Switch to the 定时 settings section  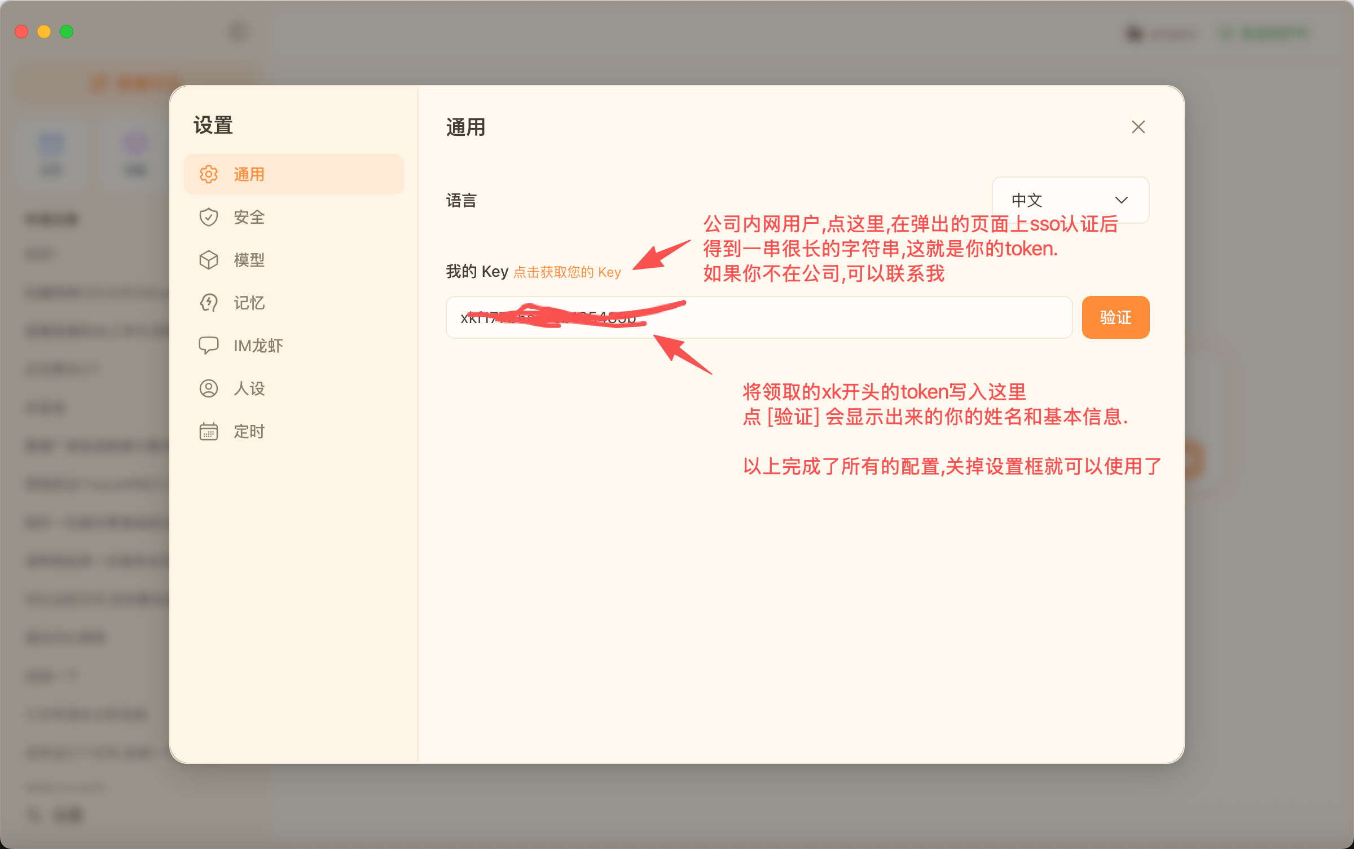pos(249,431)
